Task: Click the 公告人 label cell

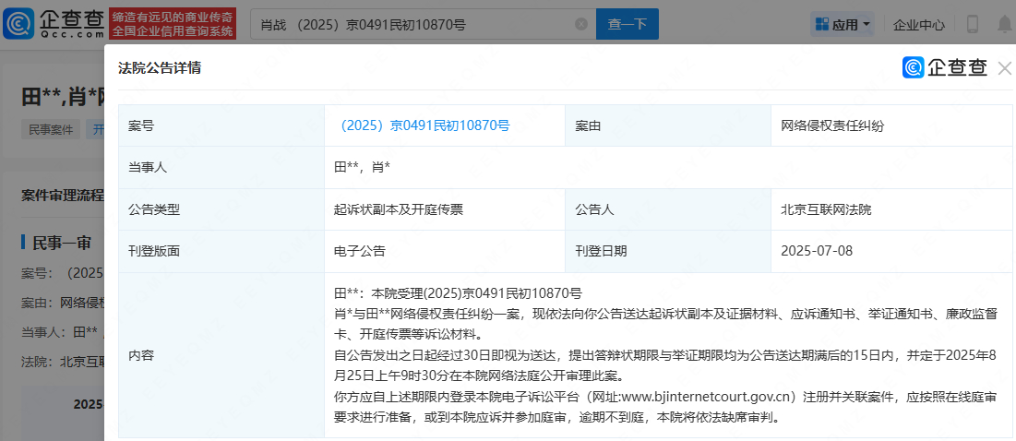Action: (x=668, y=209)
